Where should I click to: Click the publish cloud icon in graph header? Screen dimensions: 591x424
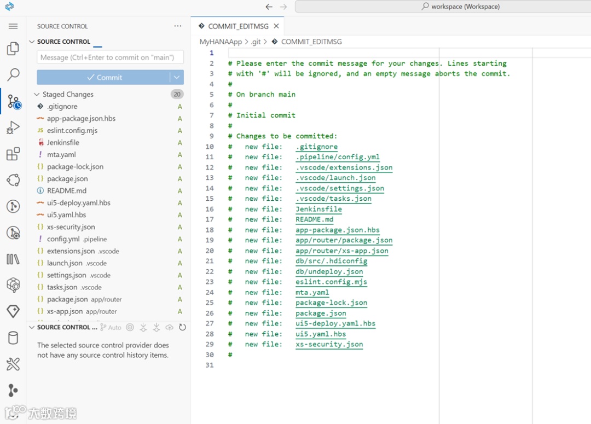(169, 327)
